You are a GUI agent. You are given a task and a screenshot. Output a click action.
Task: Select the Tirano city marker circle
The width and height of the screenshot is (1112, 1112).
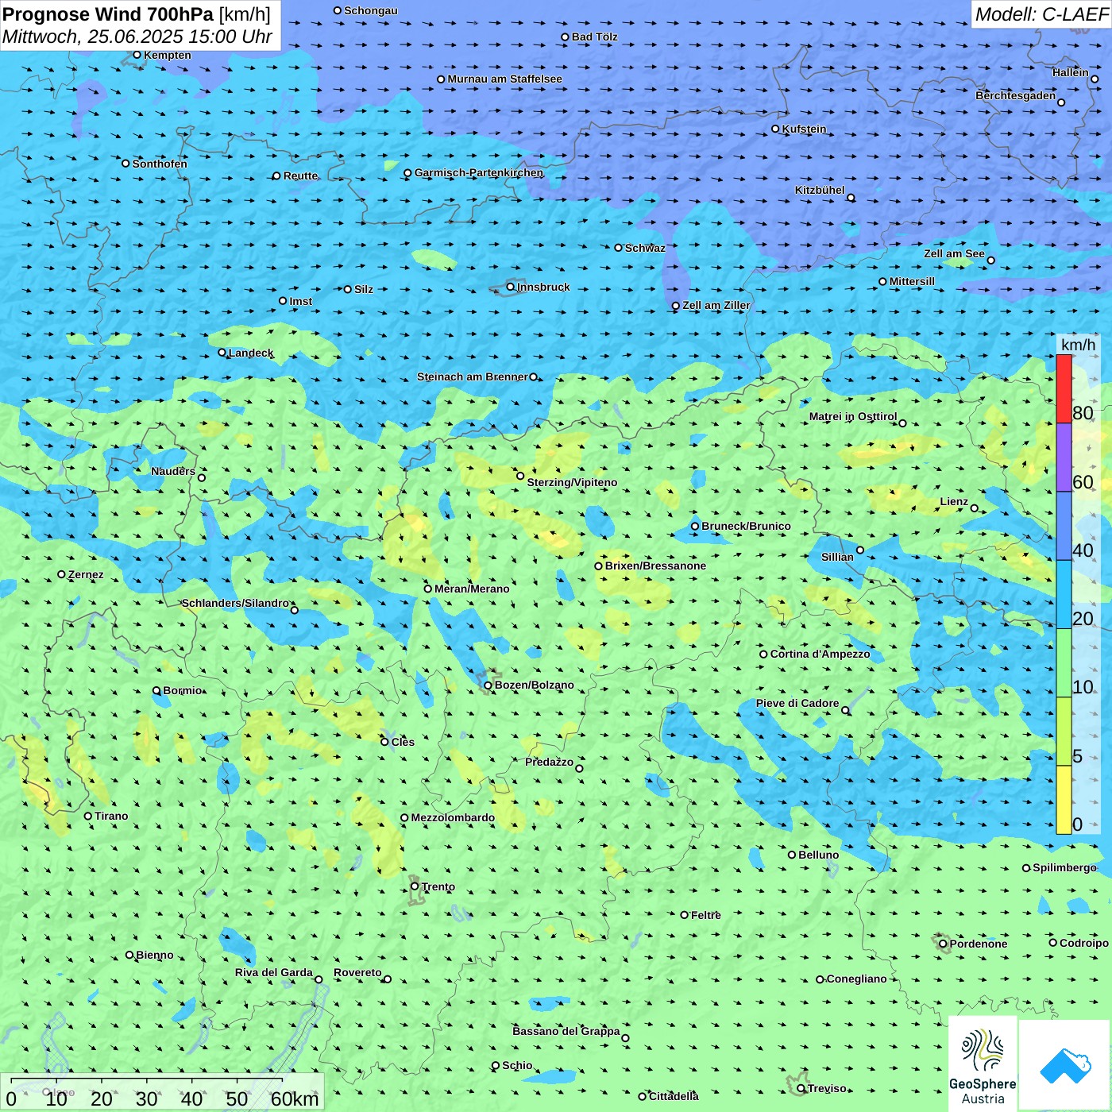click(88, 816)
